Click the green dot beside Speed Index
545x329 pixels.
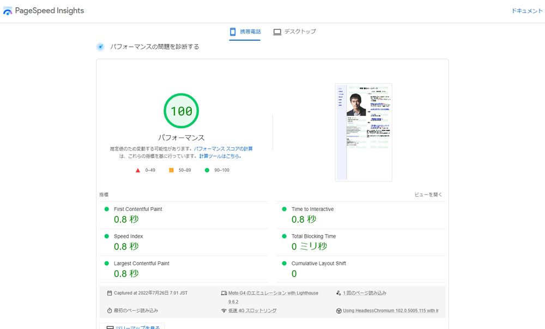(107, 236)
